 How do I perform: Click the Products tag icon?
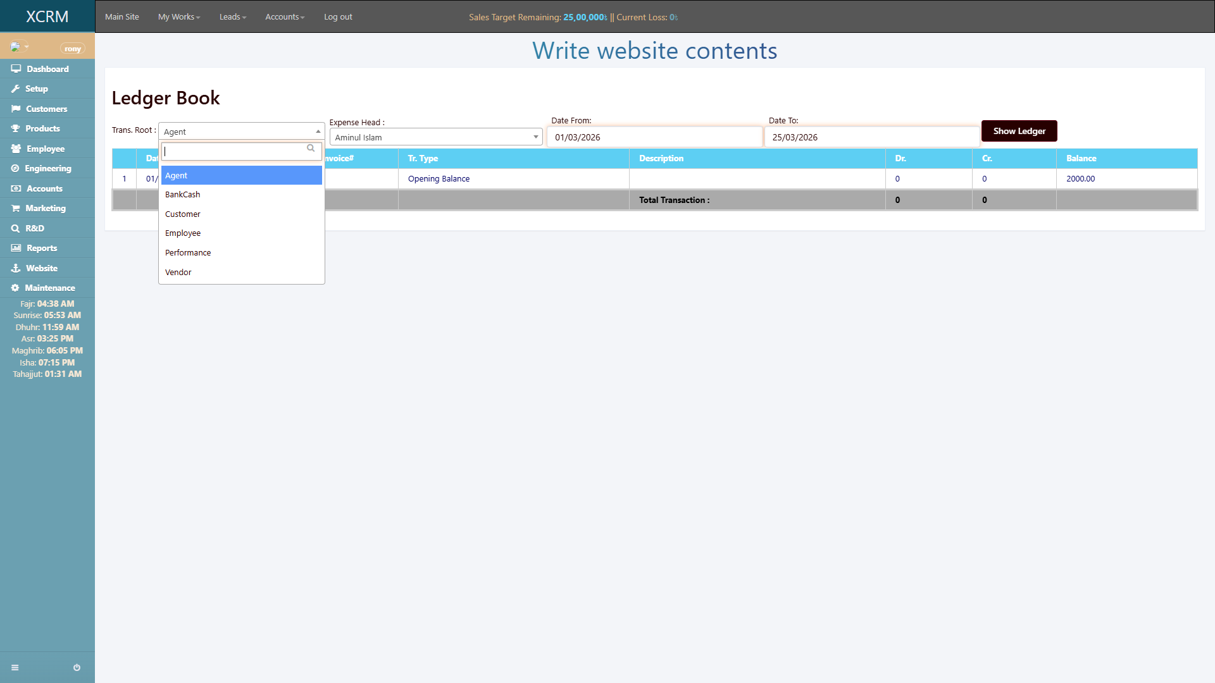click(16, 128)
